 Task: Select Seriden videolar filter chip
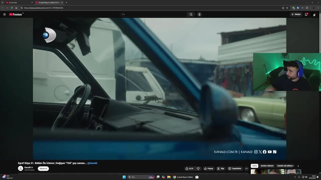(x=267, y=166)
